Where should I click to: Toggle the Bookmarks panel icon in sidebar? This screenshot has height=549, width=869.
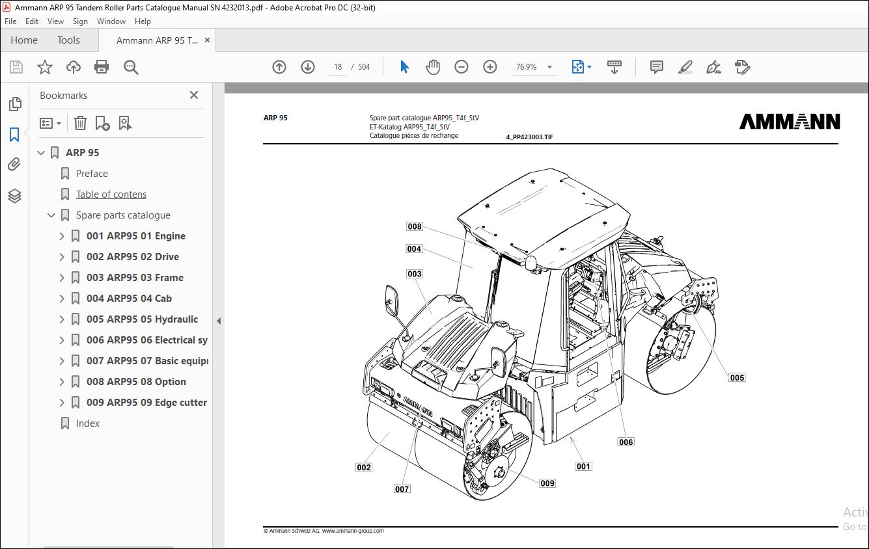click(x=14, y=135)
